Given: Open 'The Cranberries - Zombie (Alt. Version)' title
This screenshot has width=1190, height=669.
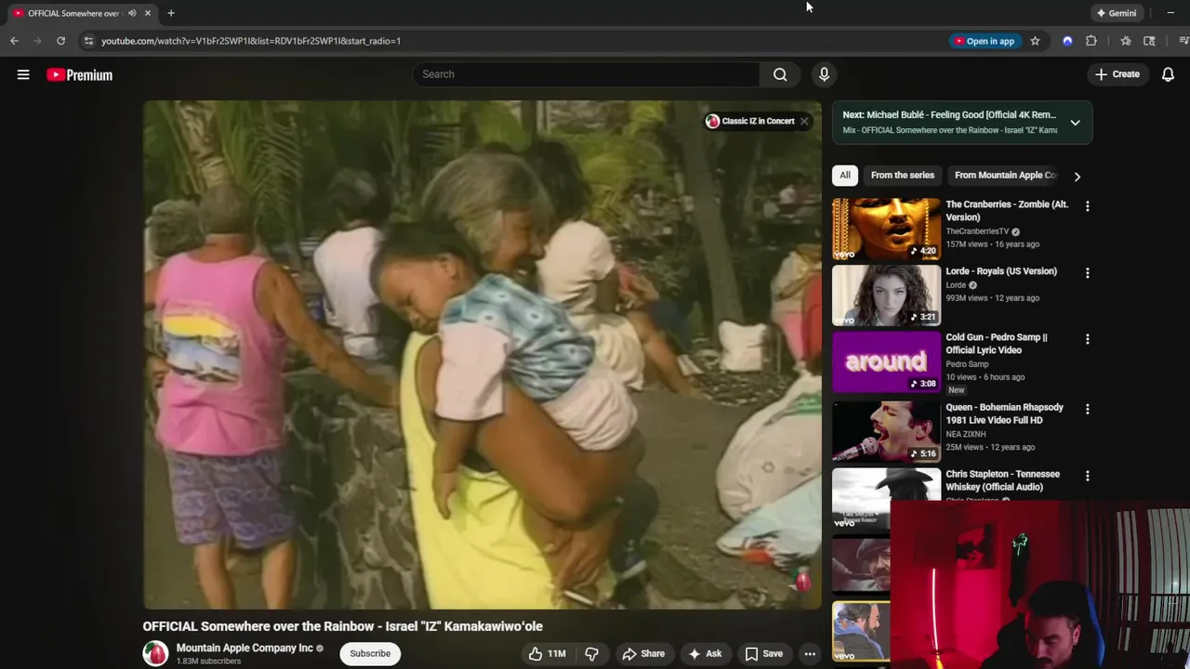Looking at the screenshot, I should 1007,211.
